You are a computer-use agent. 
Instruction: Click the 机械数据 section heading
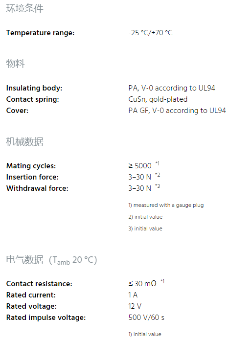coord(24,141)
